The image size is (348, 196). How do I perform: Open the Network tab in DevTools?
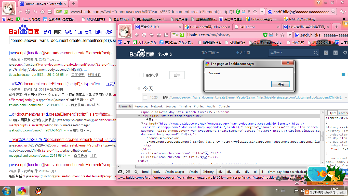point(157,106)
